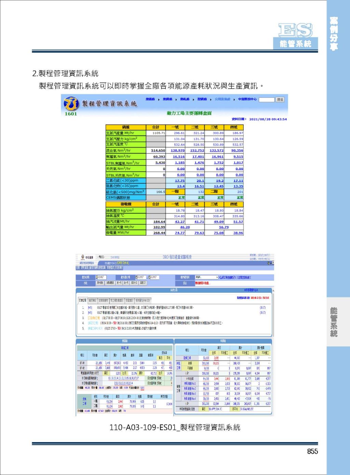Viewport: 350px width, 475px height.
Task: Open the 熱軋廠 navigation menu item
Action: [x=185, y=99]
